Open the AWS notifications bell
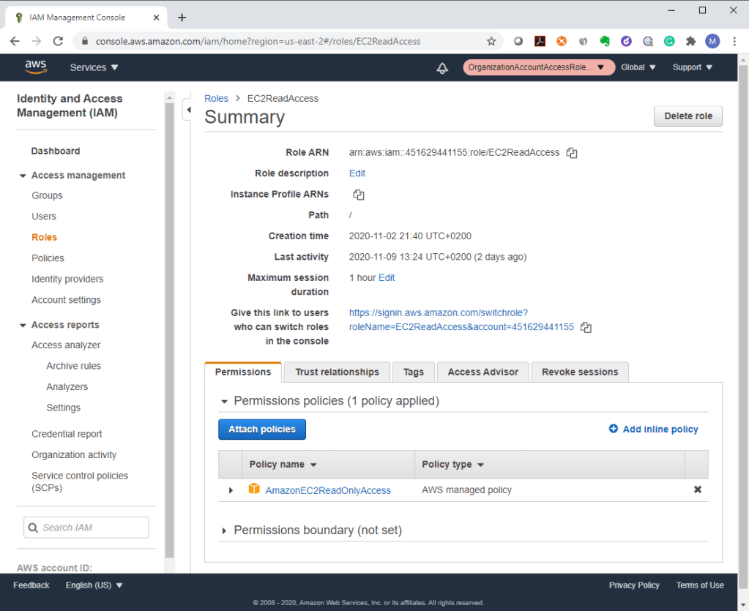The image size is (749, 611). tap(442, 67)
